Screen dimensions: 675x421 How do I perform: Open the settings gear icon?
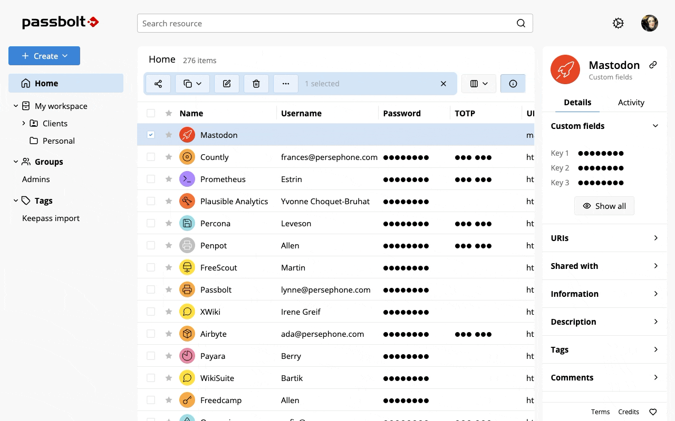click(618, 23)
